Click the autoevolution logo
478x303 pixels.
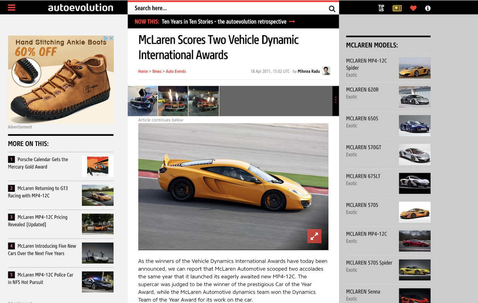coord(81,8)
